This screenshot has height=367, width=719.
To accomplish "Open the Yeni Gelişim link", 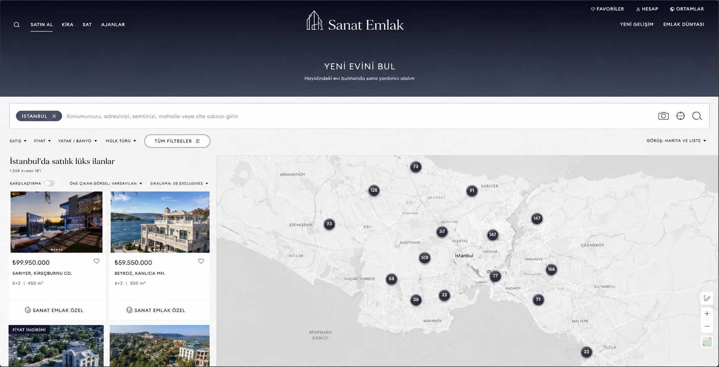I will click(637, 24).
